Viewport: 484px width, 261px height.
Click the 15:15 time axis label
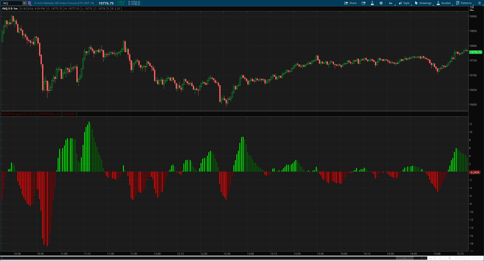tap(460, 254)
